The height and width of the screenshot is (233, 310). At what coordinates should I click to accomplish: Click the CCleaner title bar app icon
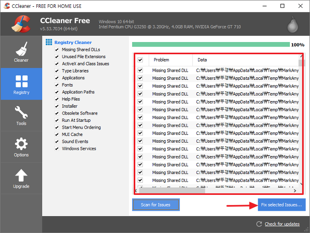click(x=7, y=6)
